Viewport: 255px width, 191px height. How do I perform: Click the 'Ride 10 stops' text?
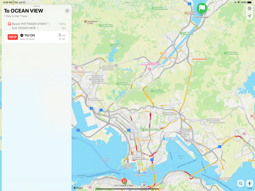coord(27,39)
